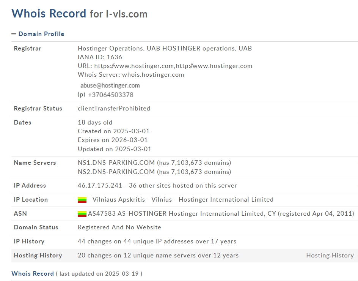Viewport: 358px width, 281px height.
Task: Open the Hosting History link on the right
Action: coord(330,256)
